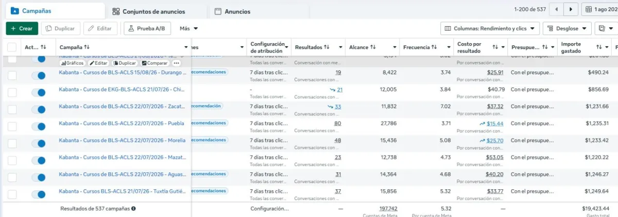Switch to the Anuncios tab
This screenshot has width=618, height=217.
(232, 11)
